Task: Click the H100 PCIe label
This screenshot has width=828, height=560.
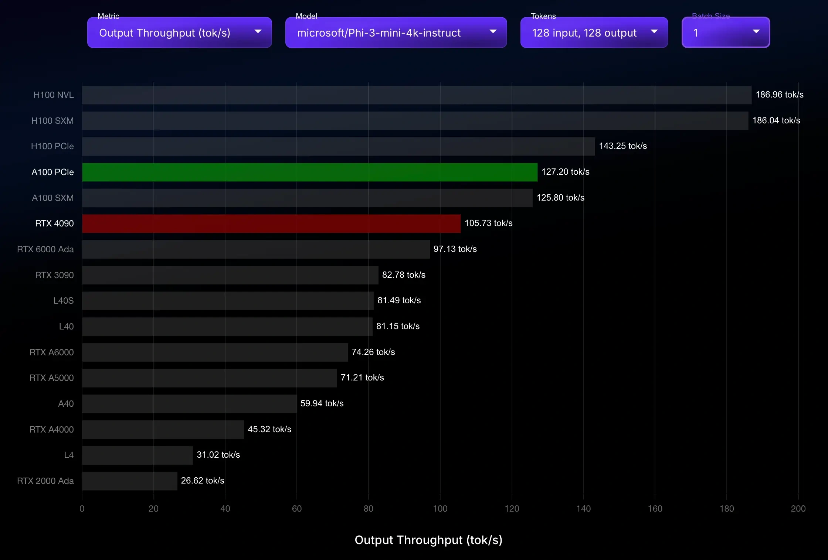Action: click(x=52, y=146)
